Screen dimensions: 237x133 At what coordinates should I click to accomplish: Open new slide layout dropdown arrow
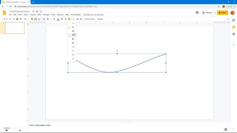(7, 19)
